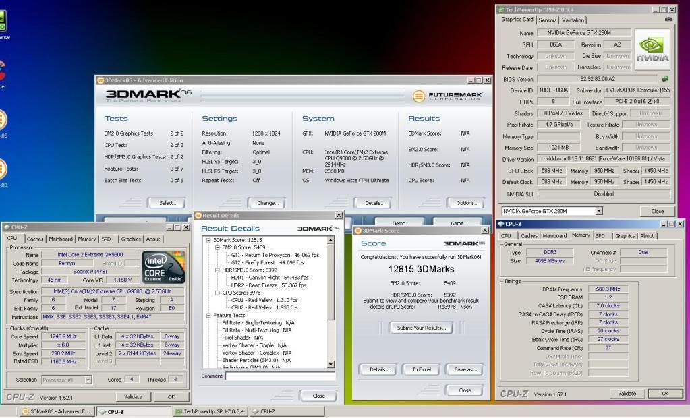Viewport: 690px width, 418px height.
Task: Click Submit Your Results... in the Score dialog
Action: point(421,328)
